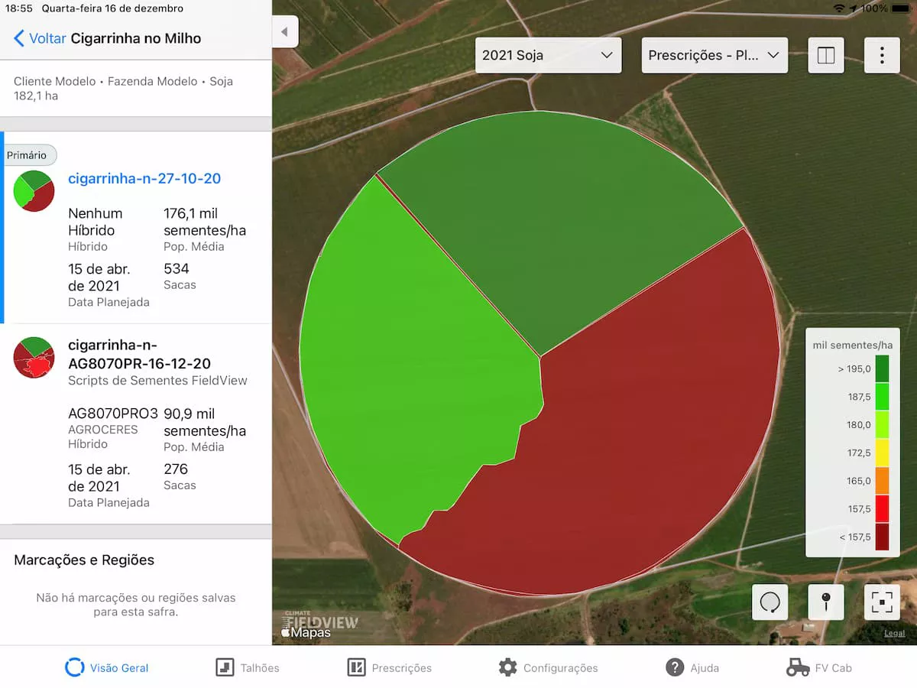Select the lasso region drawing tool

click(770, 602)
